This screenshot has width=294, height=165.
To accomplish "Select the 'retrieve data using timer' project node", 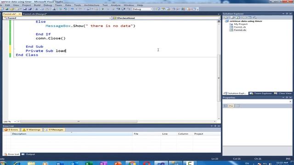I will [246, 21].
